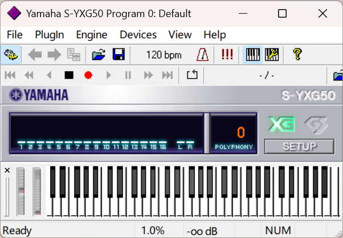Click the POLYPHONY counter display
The image size is (343, 238).
[x=234, y=133]
